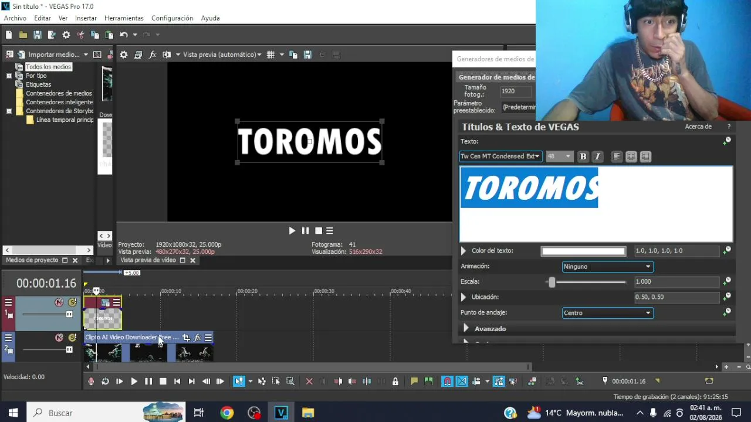Open text animation keyframe icon beside Texto
The height and width of the screenshot is (422, 751).
coord(727,141)
